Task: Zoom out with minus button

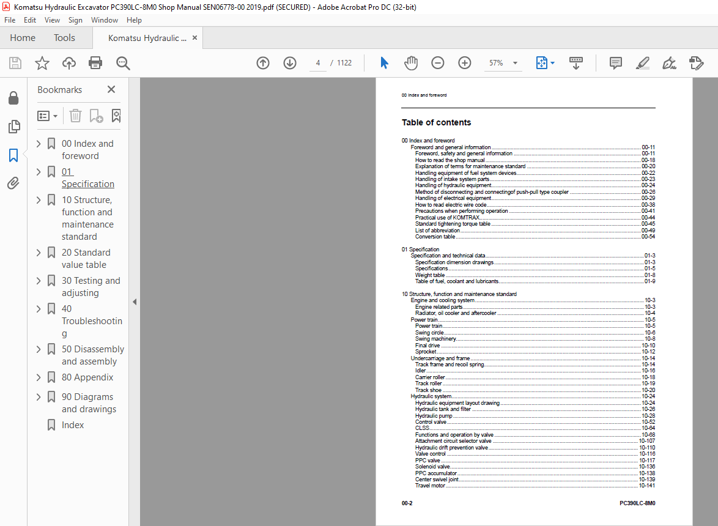Action: pyautogui.click(x=438, y=63)
